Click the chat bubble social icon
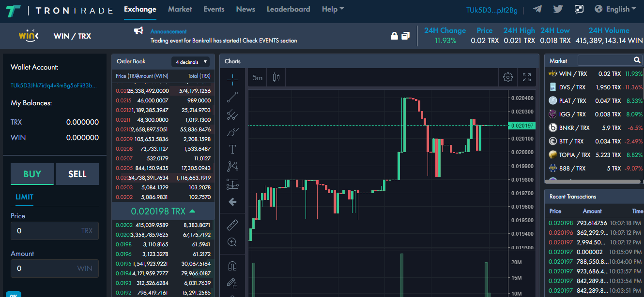The width and height of the screenshot is (644, 297). click(x=579, y=9)
